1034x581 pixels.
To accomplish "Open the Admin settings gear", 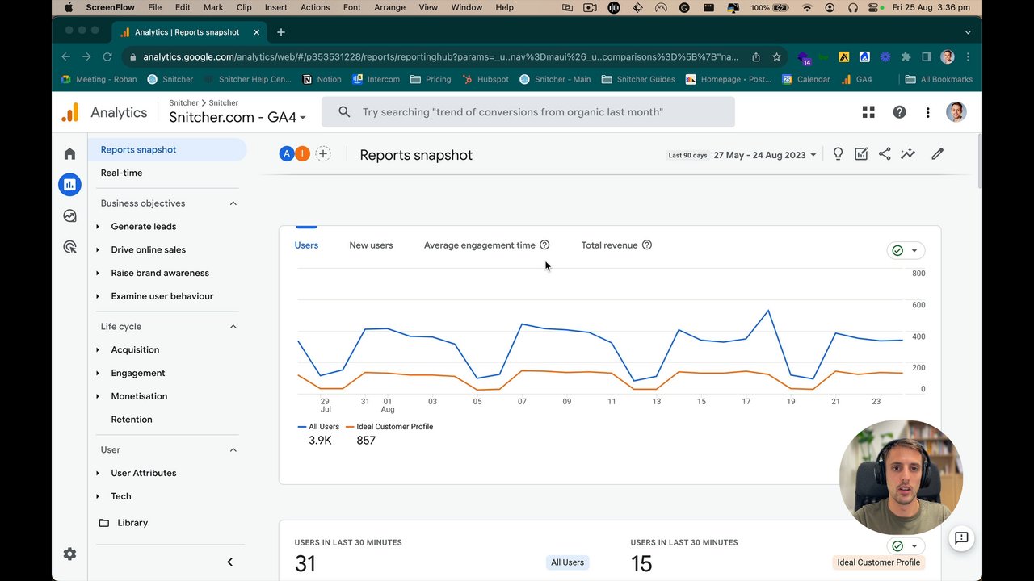I will click(69, 554).
